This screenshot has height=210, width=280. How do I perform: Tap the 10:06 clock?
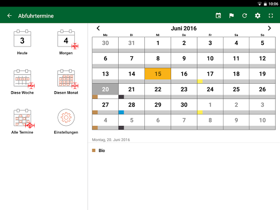[x=273, y=4]
